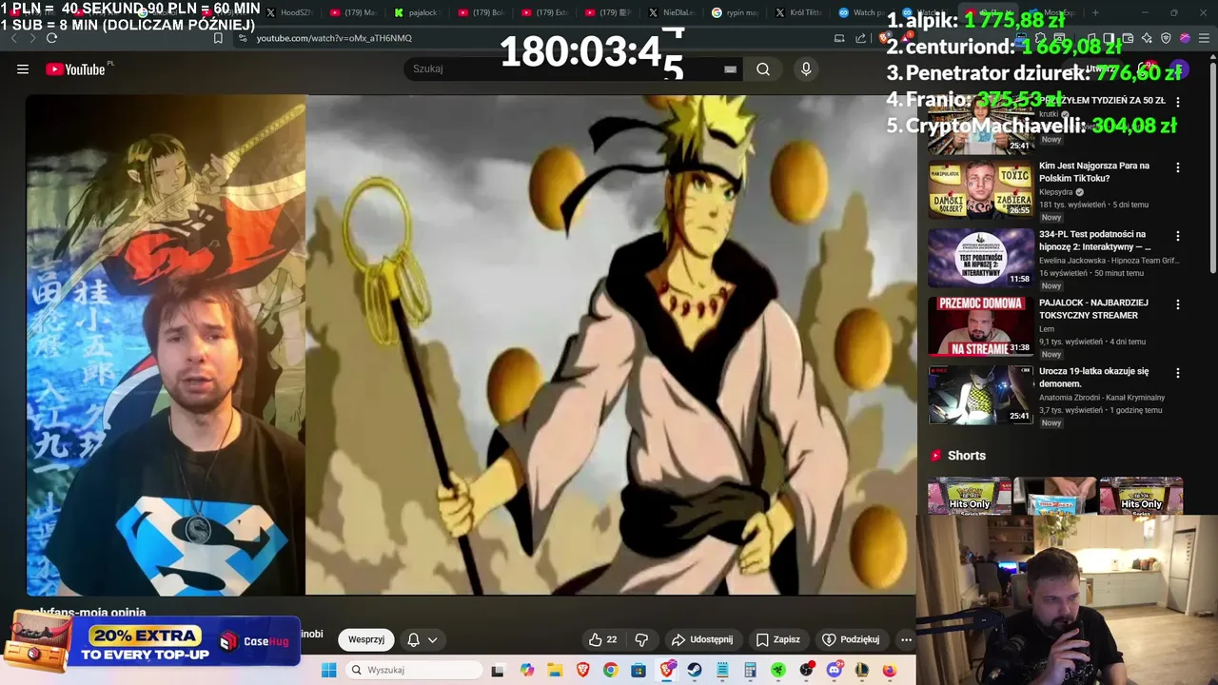Open PAJALOCK - NAJBARDZIEJ TOKSYCZNY STREAMER title

(x=1093, y=308)
